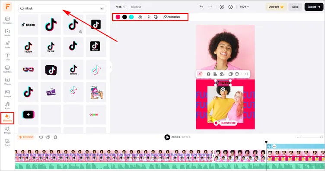The height and width of the screenshot is (171, 325).
Task: Click the rotate handle below TikTok element
Action: 223,89
